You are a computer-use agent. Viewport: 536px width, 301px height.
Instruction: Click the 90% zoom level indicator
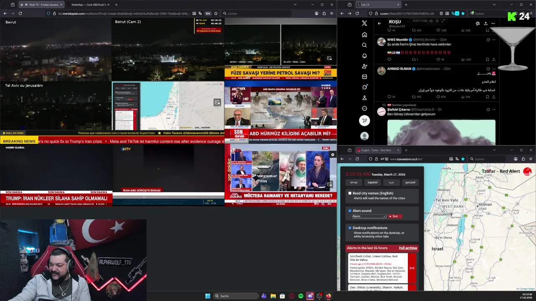click(x=208, y=13)
